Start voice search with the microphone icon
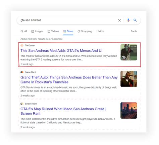 pos(128,20)
